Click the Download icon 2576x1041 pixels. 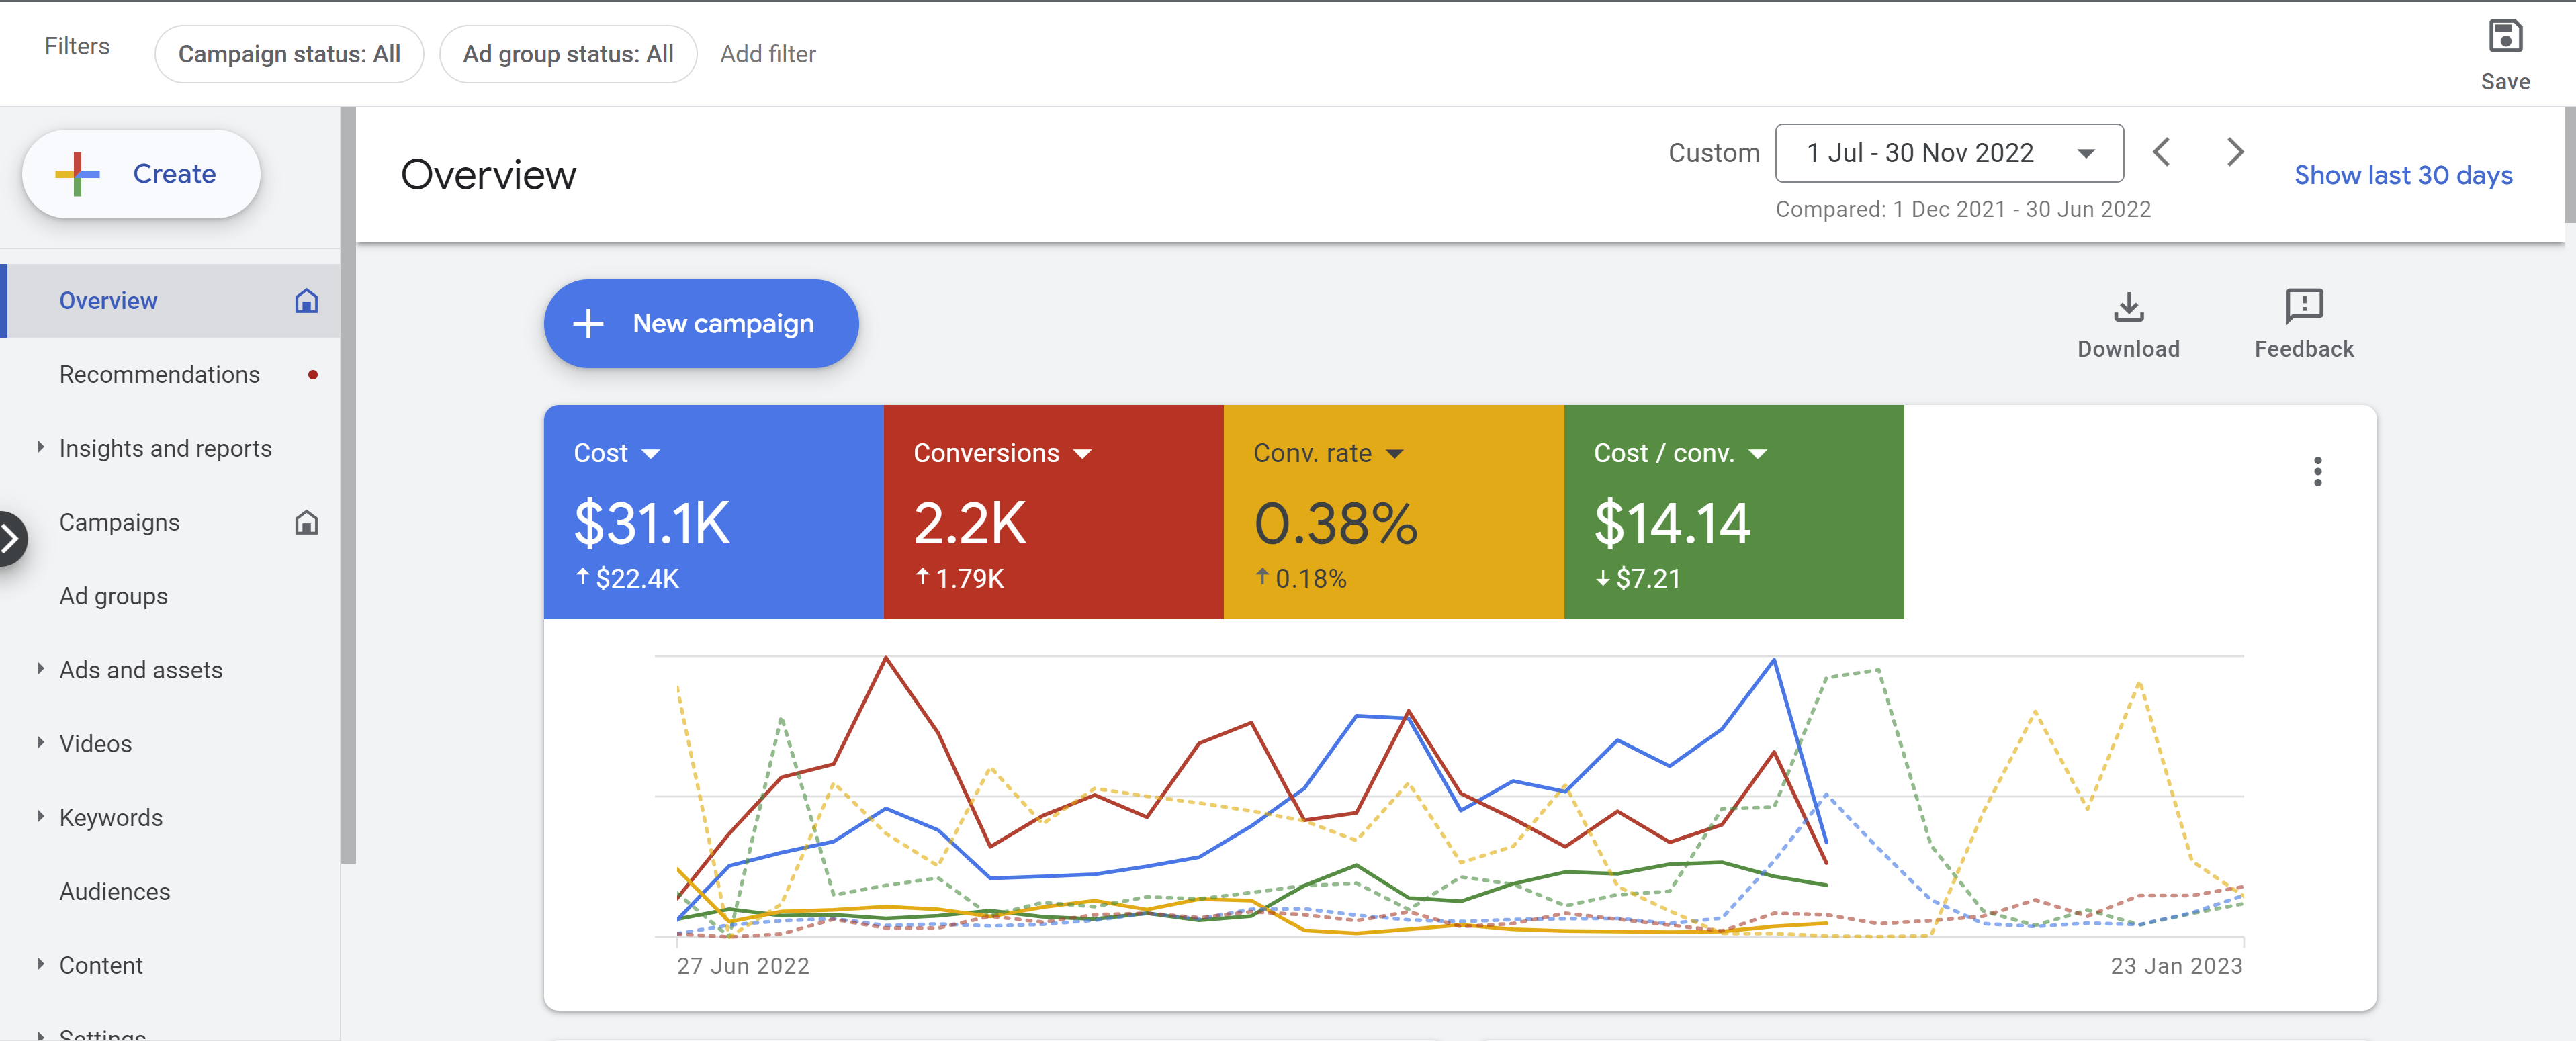pyautogui.click(x=2128, y=307)
